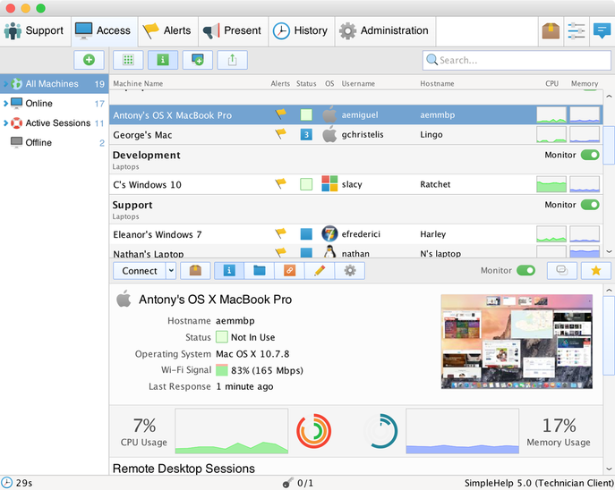
Task: Open preferences sliders icon in top bar
Action: pyautogui.click(x=577, y=31)
